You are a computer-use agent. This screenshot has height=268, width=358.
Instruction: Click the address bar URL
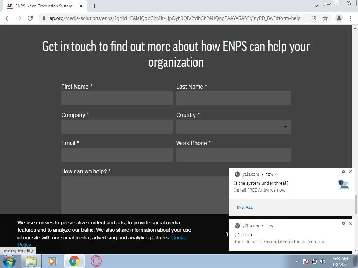point(175,18)
